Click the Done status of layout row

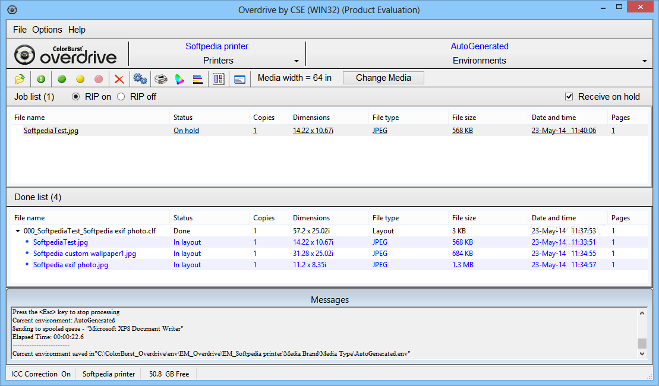(x=182, y=230)
